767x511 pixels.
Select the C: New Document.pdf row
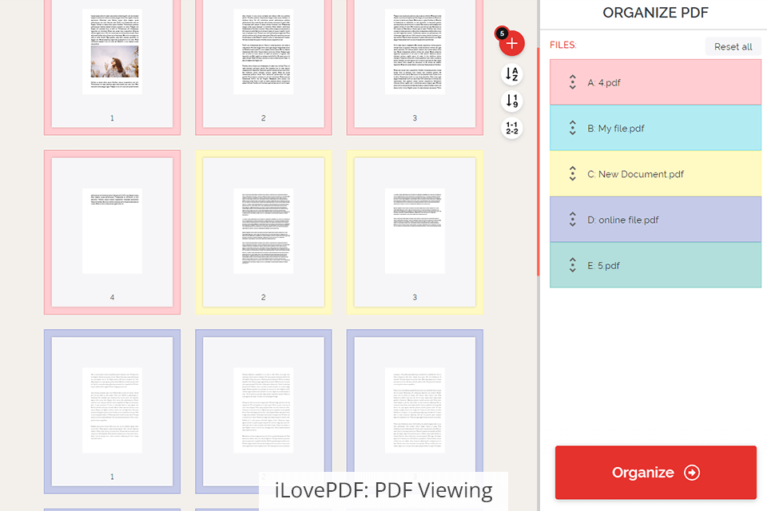point(655,173)
